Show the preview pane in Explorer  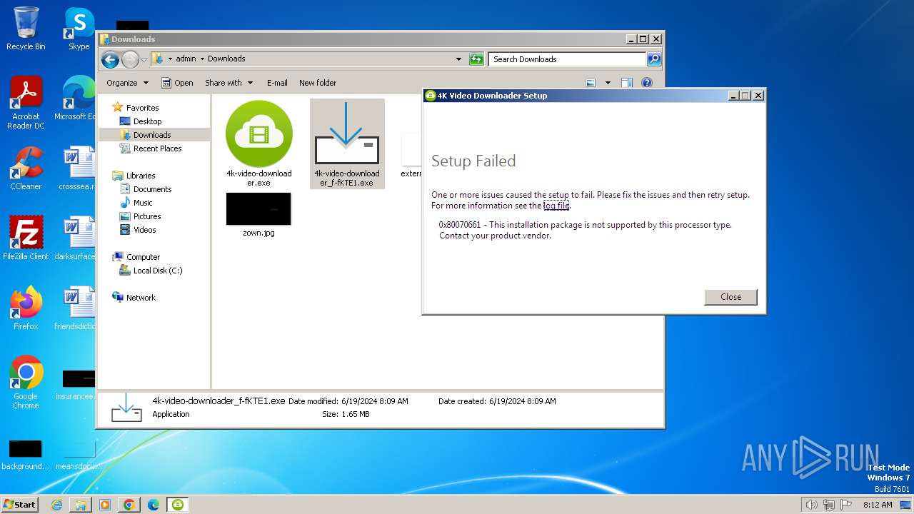[x=626, y=83]
